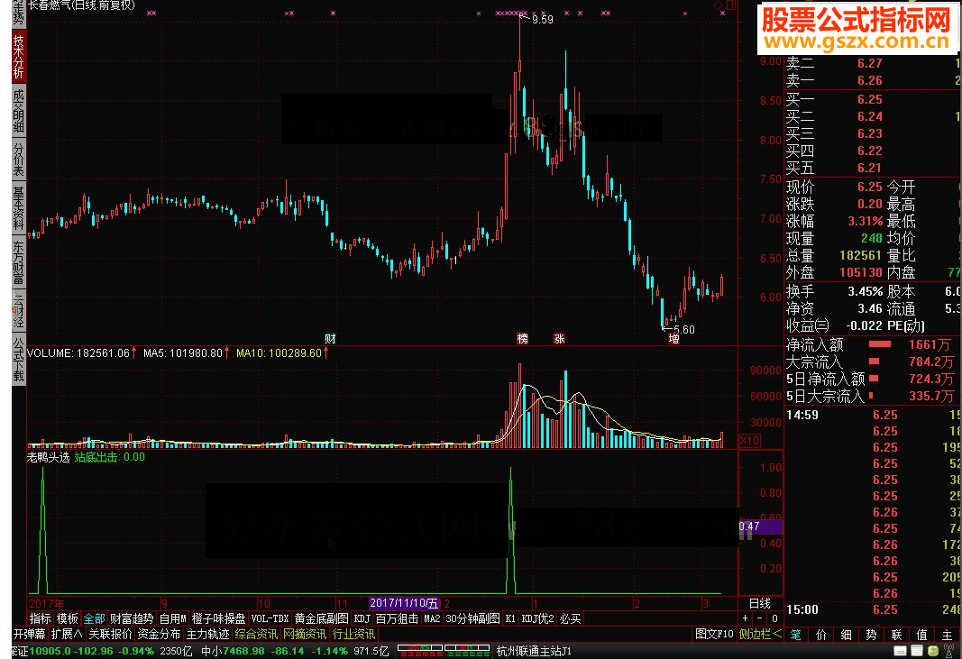This screenshot has height=659, width=962.
Task: Open the 综合资讯 tab
Action: [x=256, y=634]
